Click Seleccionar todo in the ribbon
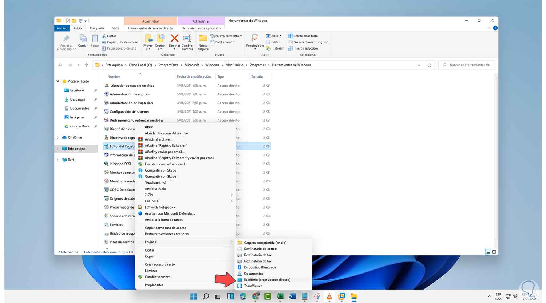 point(305,36)
